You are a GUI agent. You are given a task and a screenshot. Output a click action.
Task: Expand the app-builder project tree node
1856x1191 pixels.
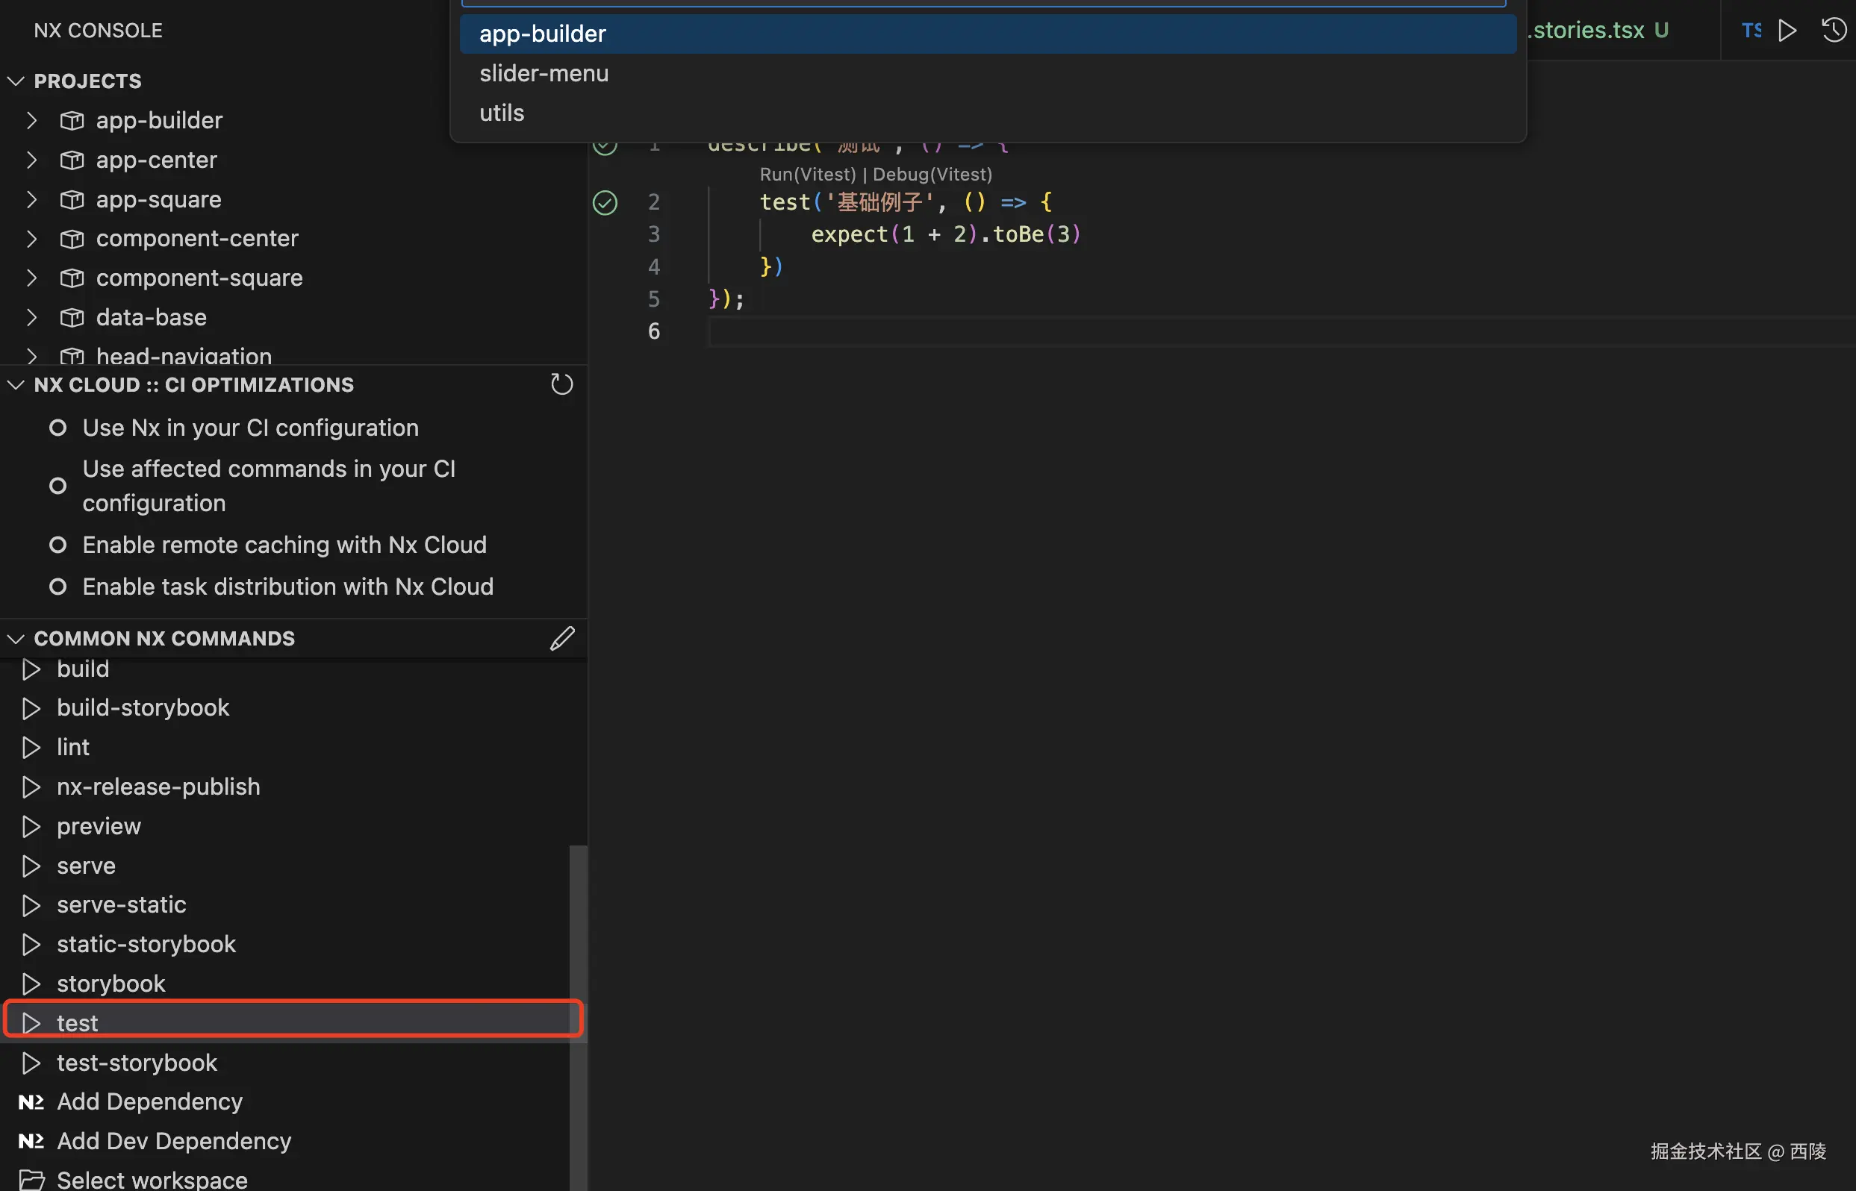click(x=31, y=121)
